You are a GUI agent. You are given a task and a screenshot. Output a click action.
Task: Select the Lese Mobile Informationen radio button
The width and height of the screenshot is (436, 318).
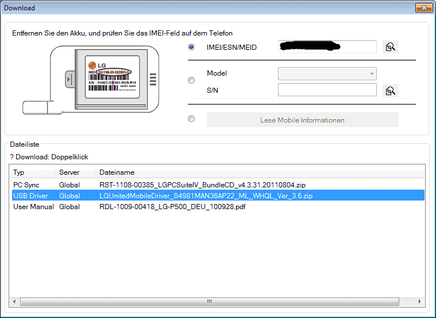pos(191,119)
